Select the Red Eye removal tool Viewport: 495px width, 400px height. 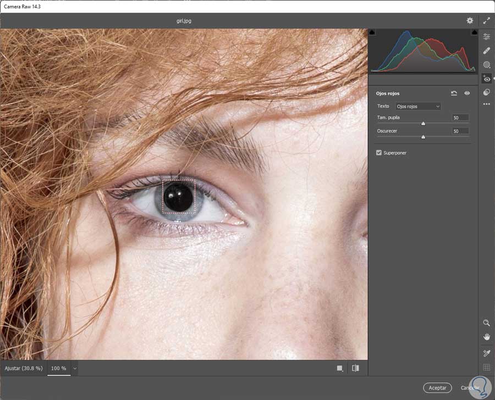click(x=486, y=79)
